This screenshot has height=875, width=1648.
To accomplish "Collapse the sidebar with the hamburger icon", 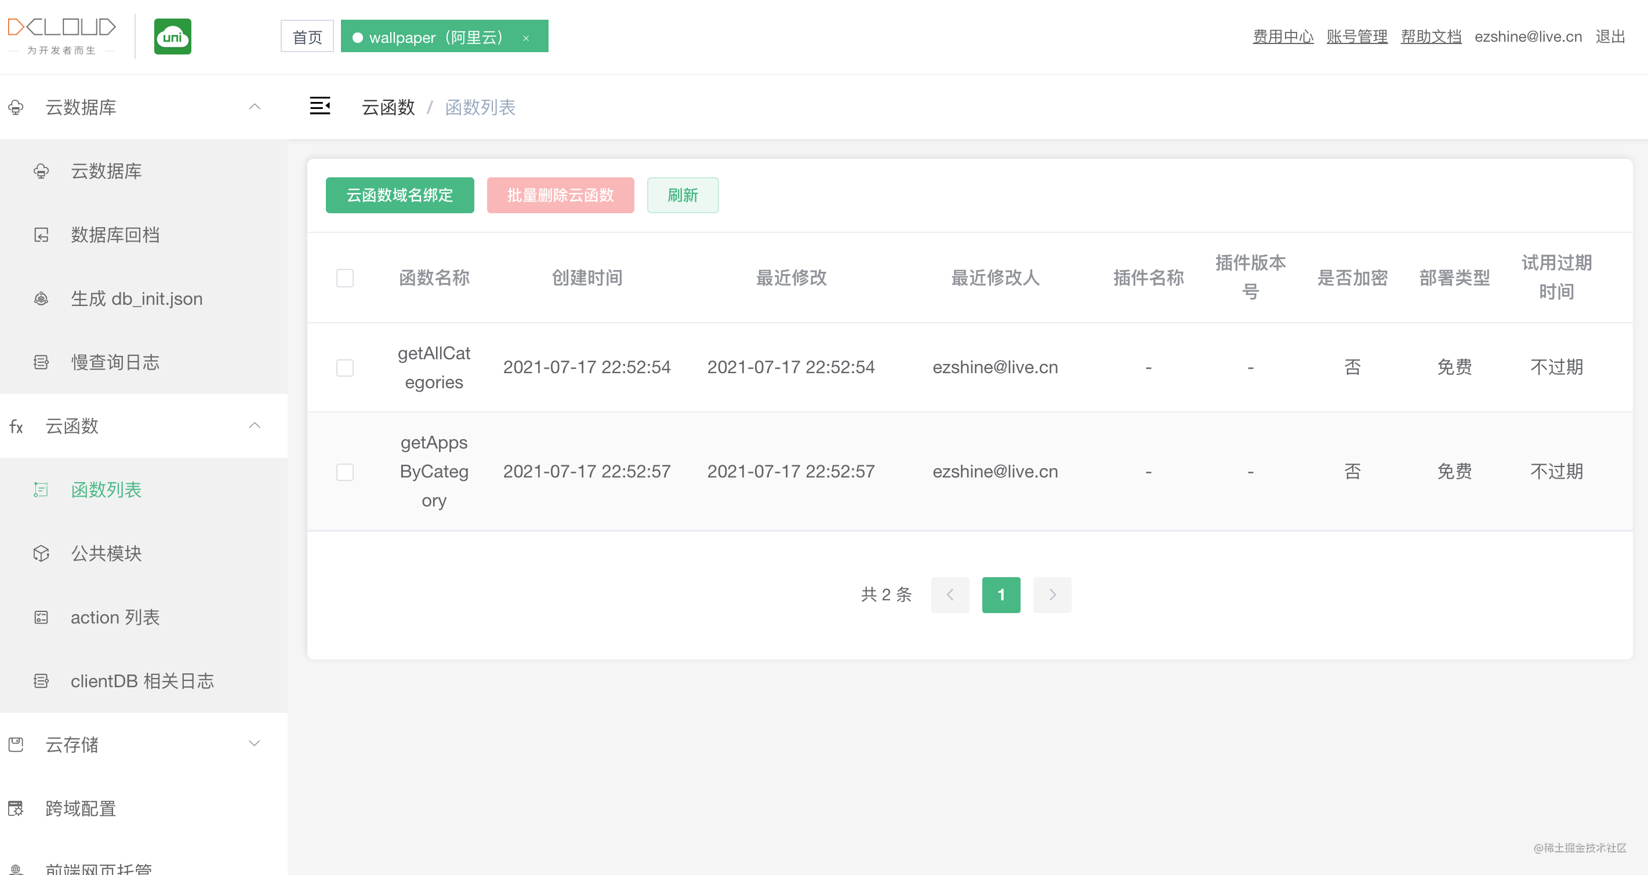I will pos(320,105).
